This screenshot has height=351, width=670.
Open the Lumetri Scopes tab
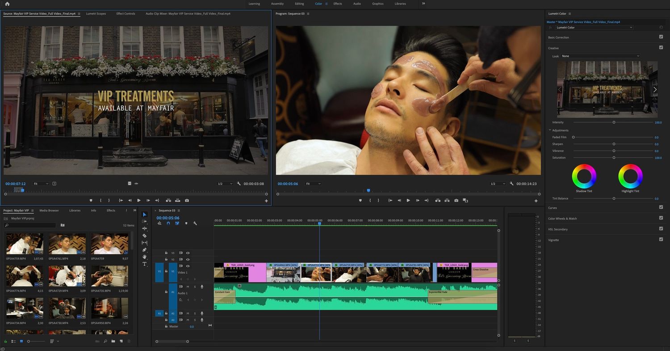tap(96, 13)
